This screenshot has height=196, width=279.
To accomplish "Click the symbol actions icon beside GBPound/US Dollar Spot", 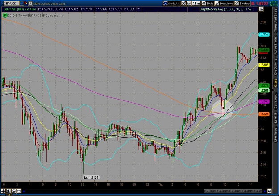I will pyautogui.click(x=30, y=4).
